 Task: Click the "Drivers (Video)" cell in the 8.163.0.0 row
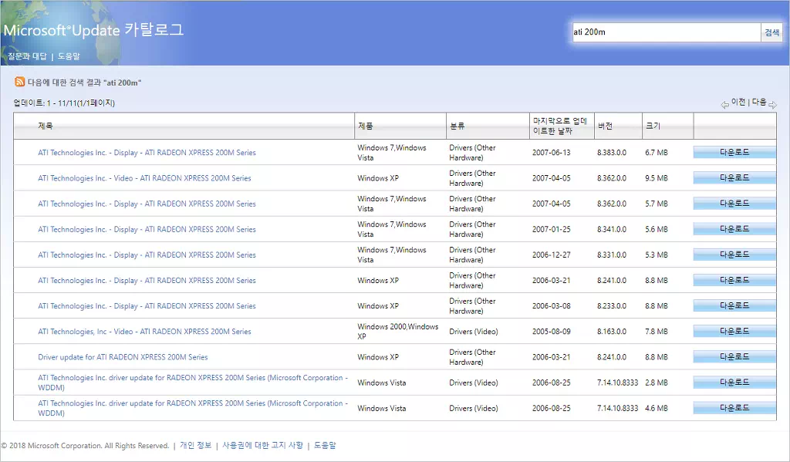click(474, 332)
